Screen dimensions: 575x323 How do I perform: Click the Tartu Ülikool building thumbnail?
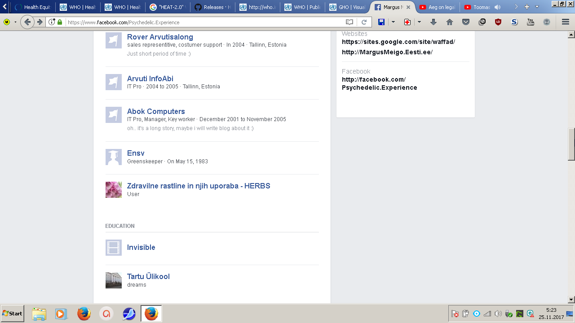(x=114, y=280)
